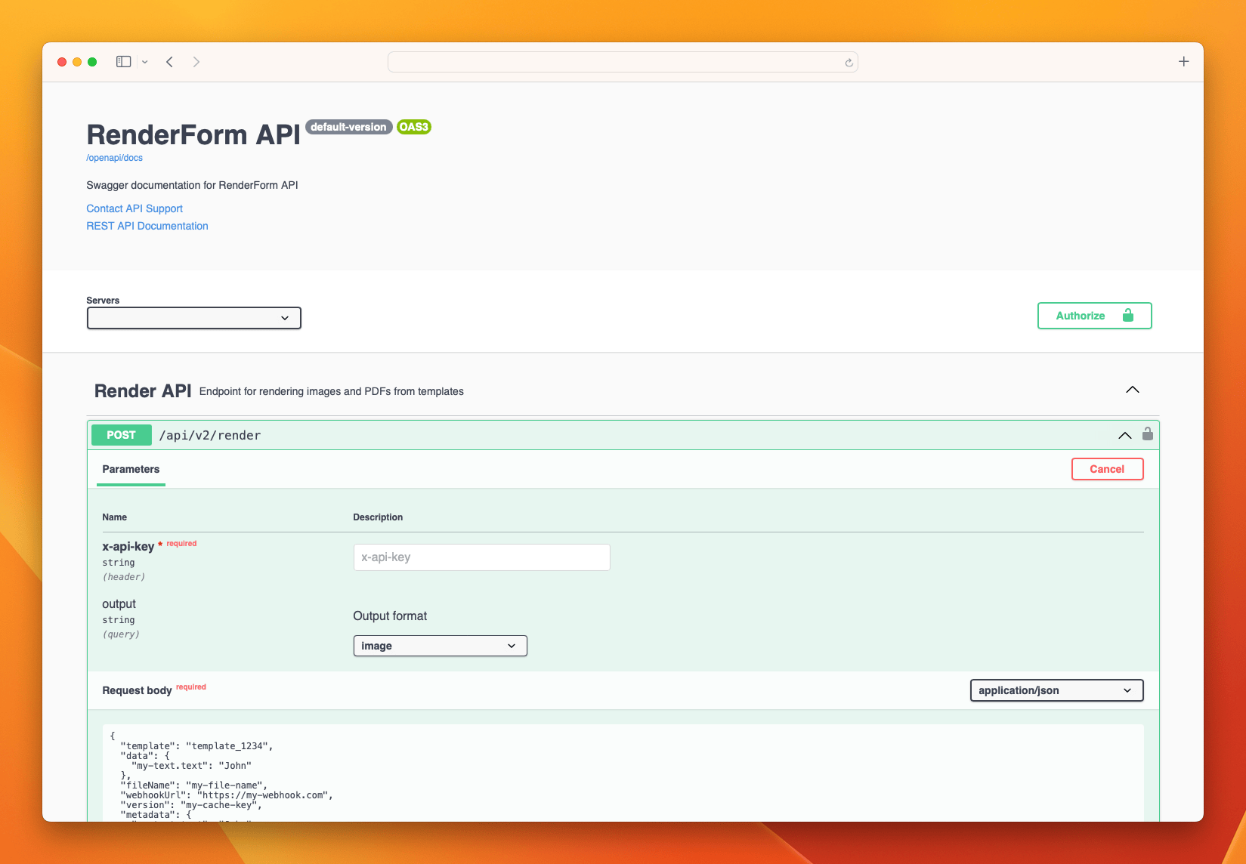The height and width of the screenshot is (864, 1246).
Task: Go back using the browser back arrow
Action: (170, 62)
